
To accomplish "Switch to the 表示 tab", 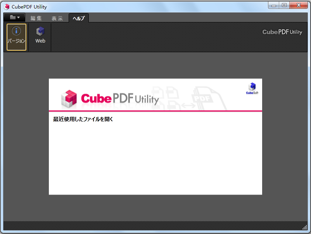I will coord(57,18).
